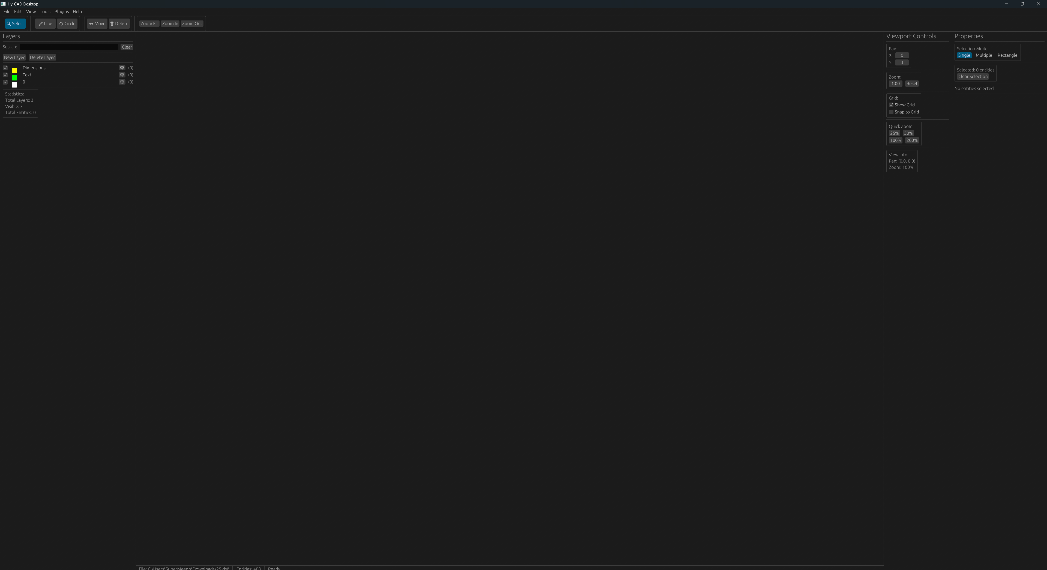Open settings gear for Text layer

coord(122,75)
